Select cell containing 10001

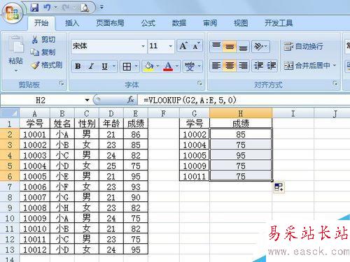point(35,134)
